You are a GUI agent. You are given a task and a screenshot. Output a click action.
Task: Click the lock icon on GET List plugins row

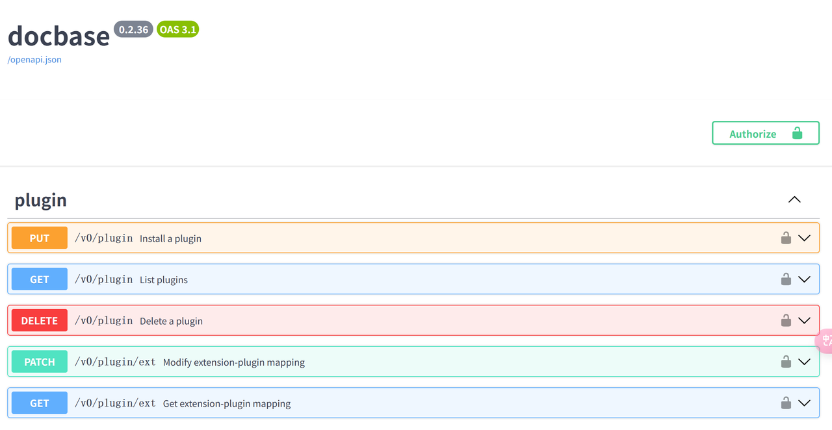[786, 279]
